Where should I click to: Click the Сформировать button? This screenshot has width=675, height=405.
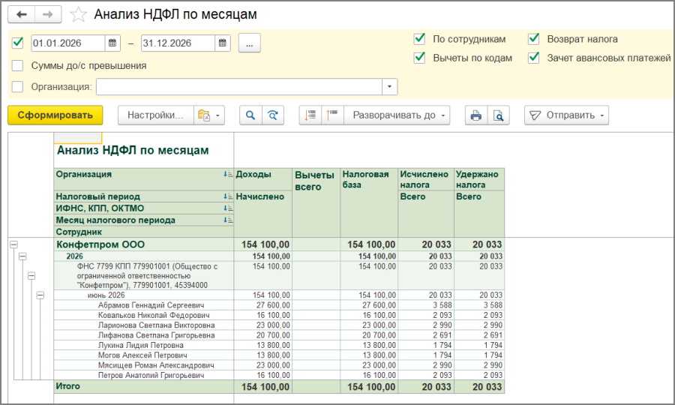click(55, 115)
